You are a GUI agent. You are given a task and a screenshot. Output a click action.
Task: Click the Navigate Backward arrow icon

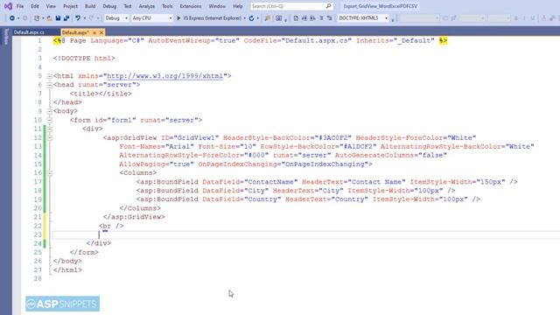[11, 18]
